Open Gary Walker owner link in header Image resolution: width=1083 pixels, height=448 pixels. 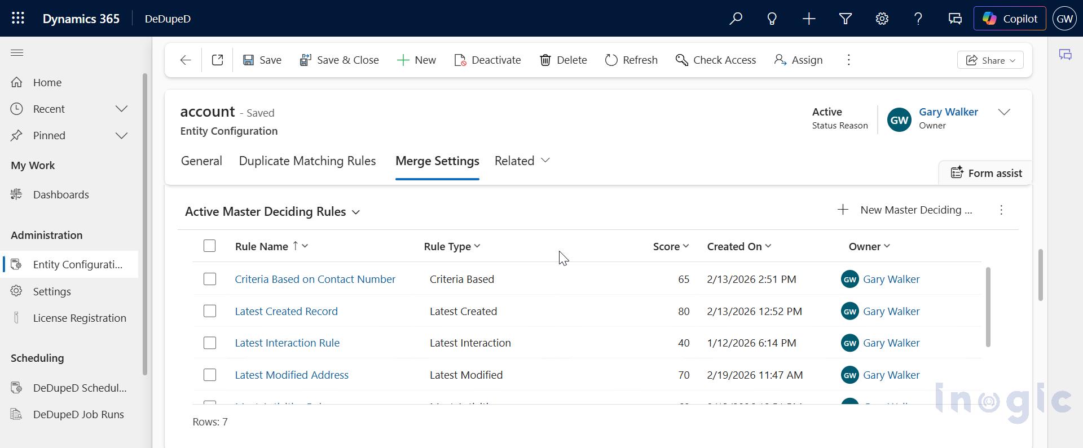[x=948, y=112]
